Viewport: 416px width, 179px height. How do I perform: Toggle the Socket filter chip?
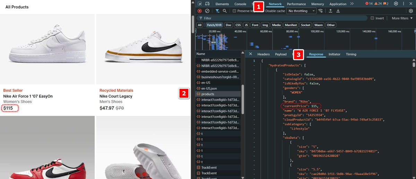pyautogui.click(x=305, y=25)
